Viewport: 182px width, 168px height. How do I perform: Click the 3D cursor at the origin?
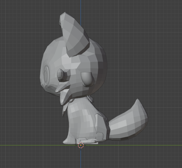(x=81, y=145)
